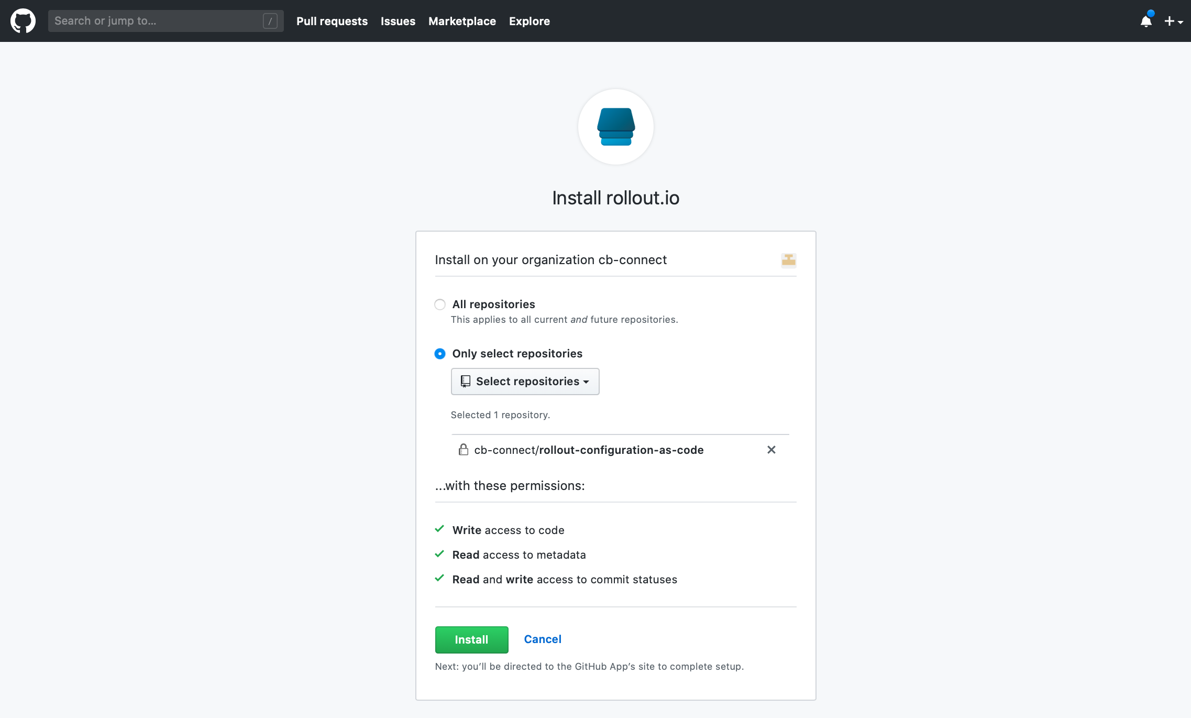Click 'This applies to all current and future repositories'

coord(564,320)
